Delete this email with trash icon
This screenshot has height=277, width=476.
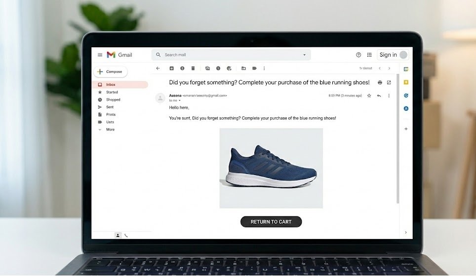click(x=193, y=69)
